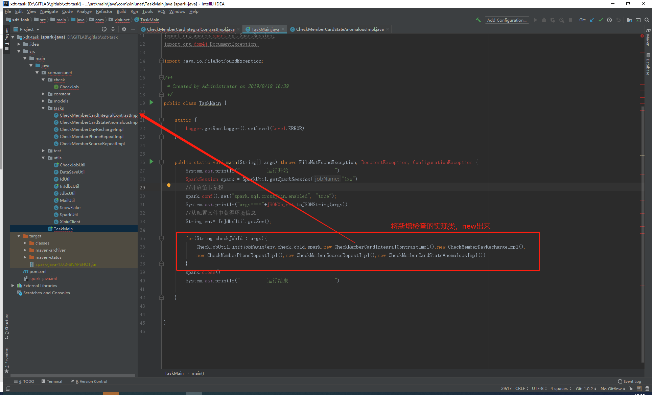Open Project panel settings gear

point(124,29)
